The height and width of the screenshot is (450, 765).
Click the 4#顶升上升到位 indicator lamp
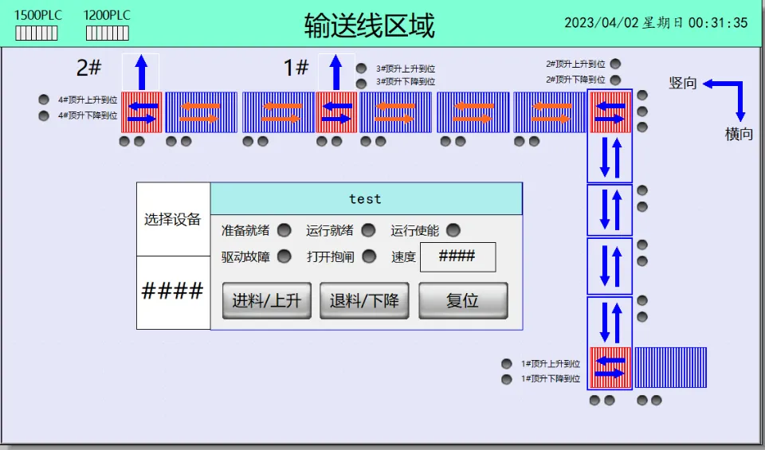[44, 100]
